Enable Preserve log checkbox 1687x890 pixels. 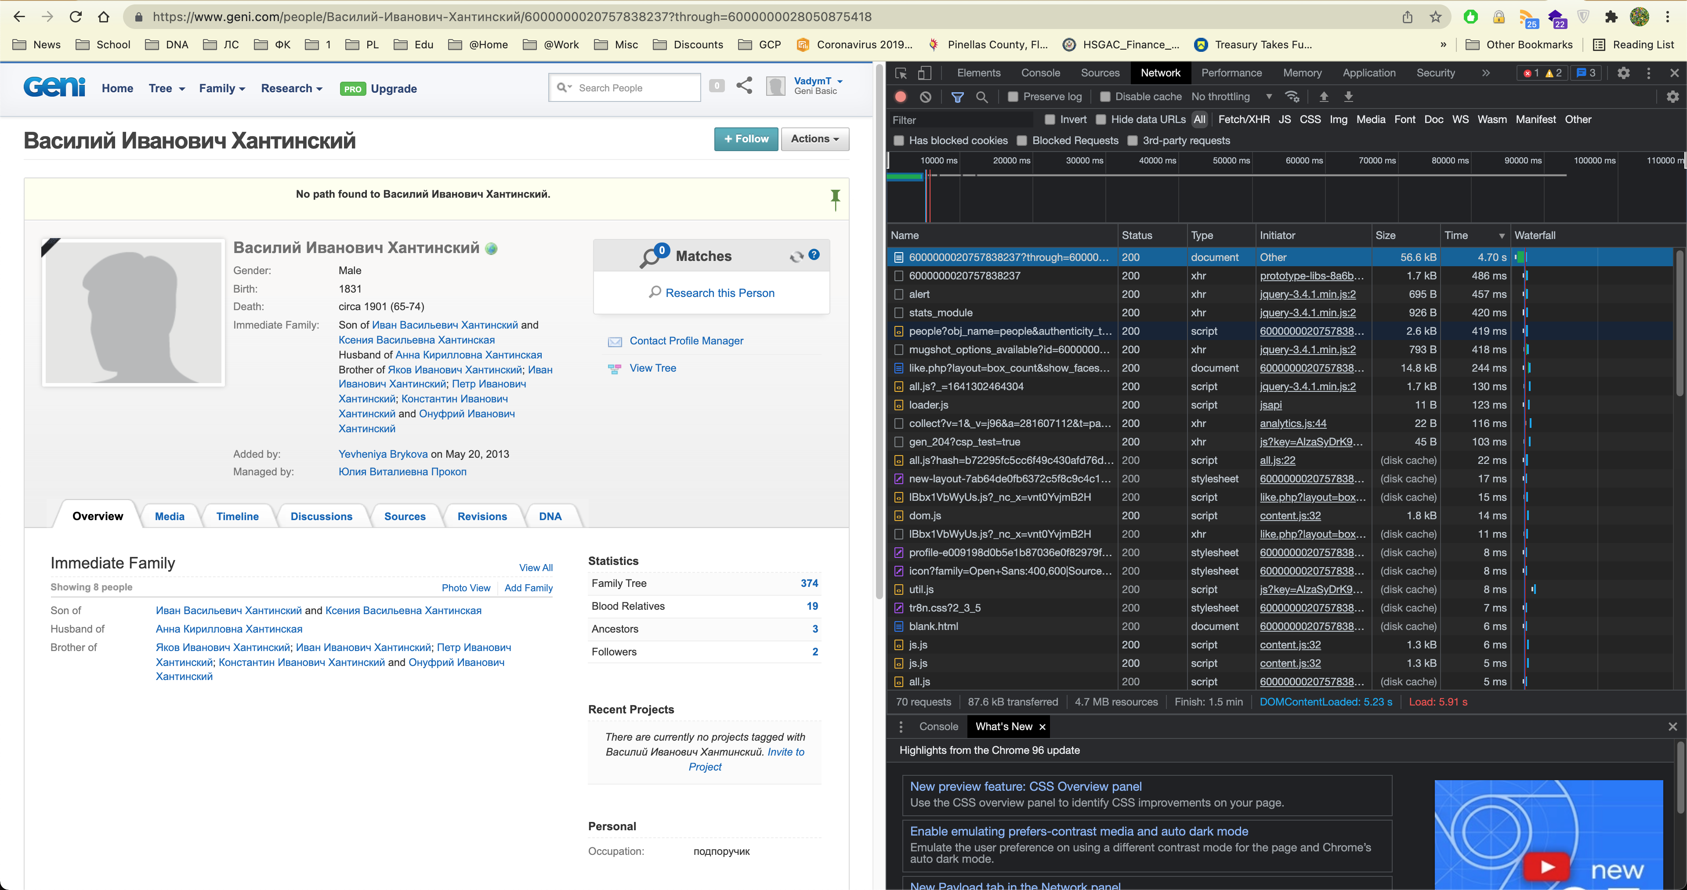pyautogui.click(x=1013, y=96)
